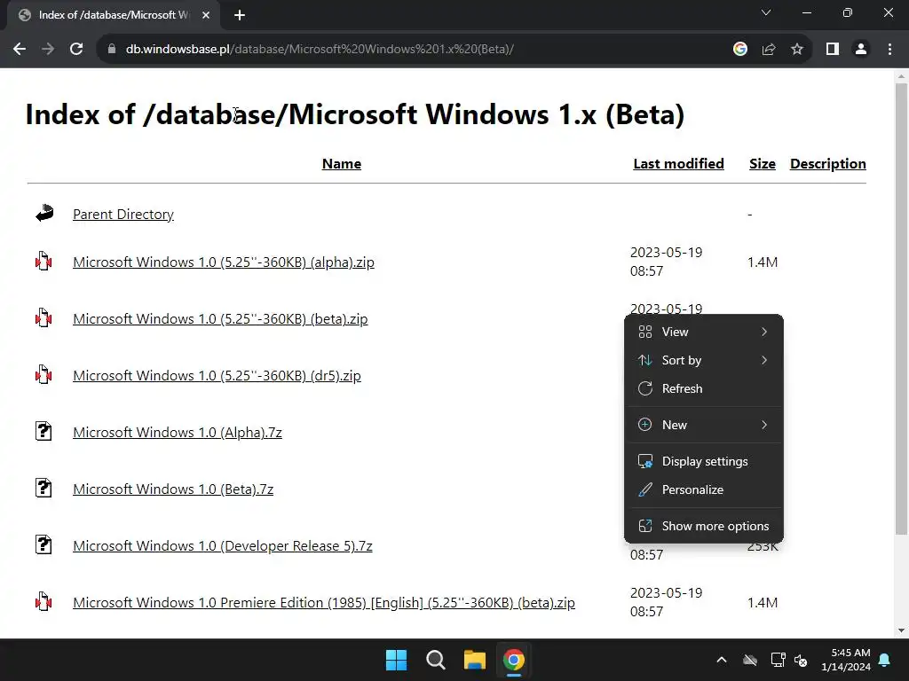Viewport: 909px width, 681px height.
Task: Click icon beside Developer Release 5.7z
Action: tap(43, 545)
